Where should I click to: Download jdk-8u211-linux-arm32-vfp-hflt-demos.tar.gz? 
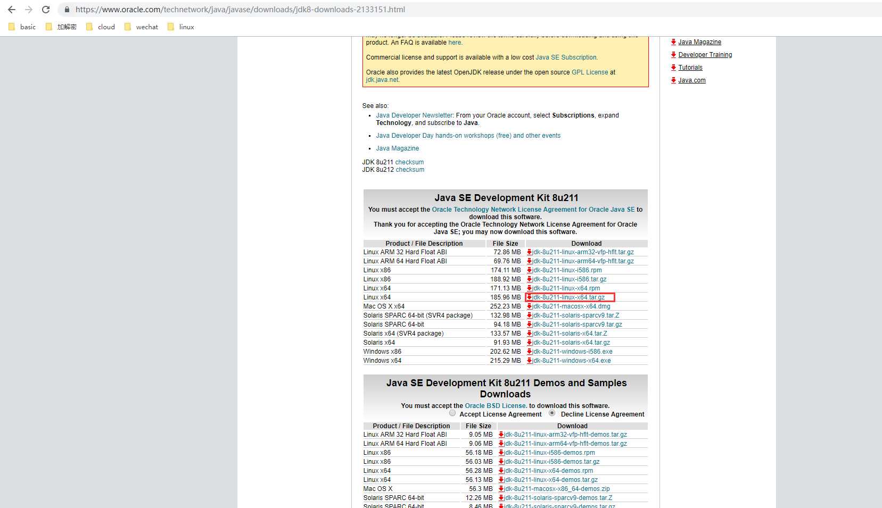566,435
